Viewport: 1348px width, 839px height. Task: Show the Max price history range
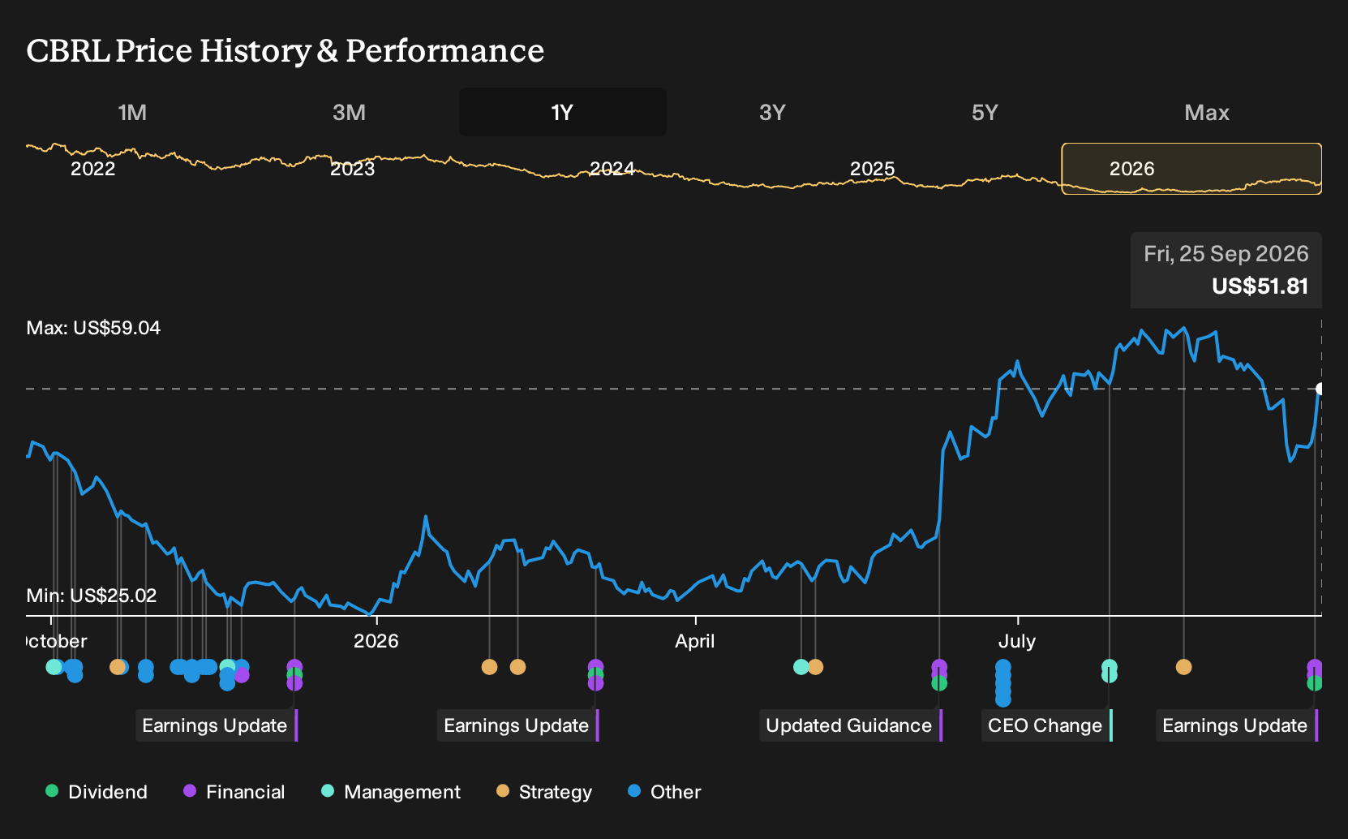[1207, 112]
